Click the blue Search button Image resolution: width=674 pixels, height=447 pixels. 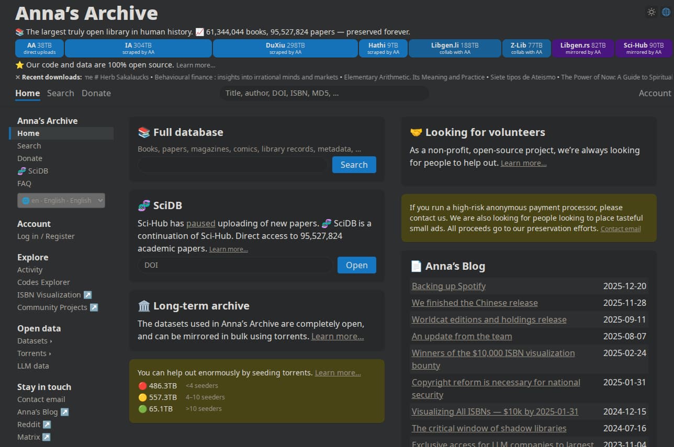click(x=354, y=165)
